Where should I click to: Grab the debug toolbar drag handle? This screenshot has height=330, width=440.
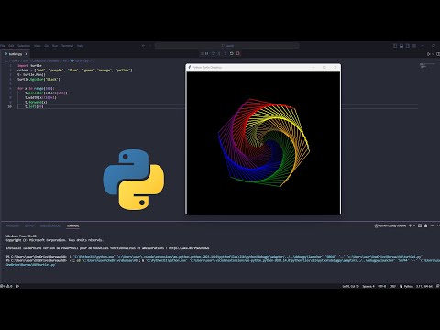(x=202, y=53)
